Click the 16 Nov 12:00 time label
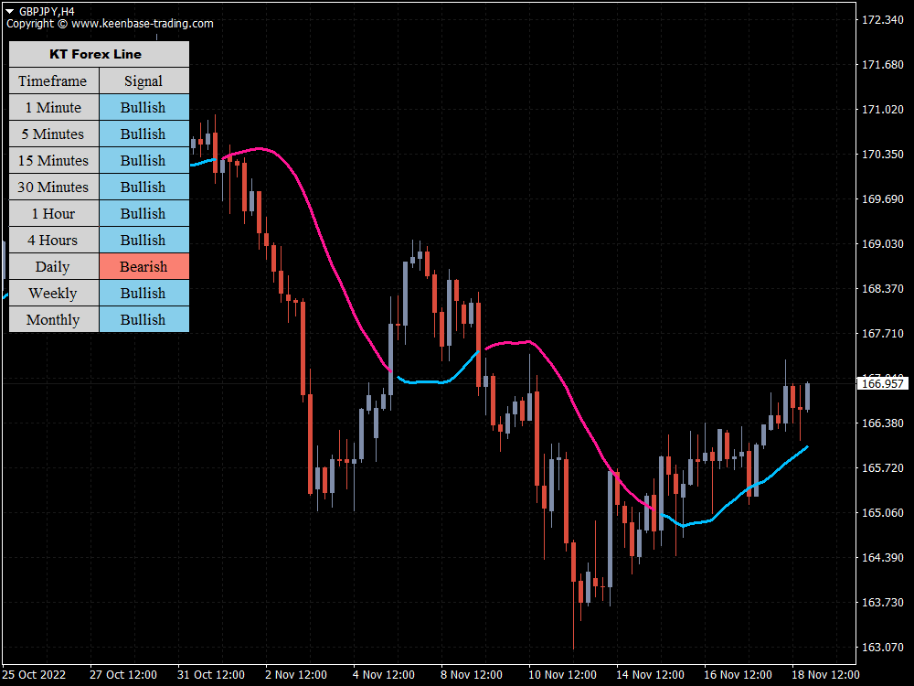This screenshot has width=914, height=686. coord(738,675)
